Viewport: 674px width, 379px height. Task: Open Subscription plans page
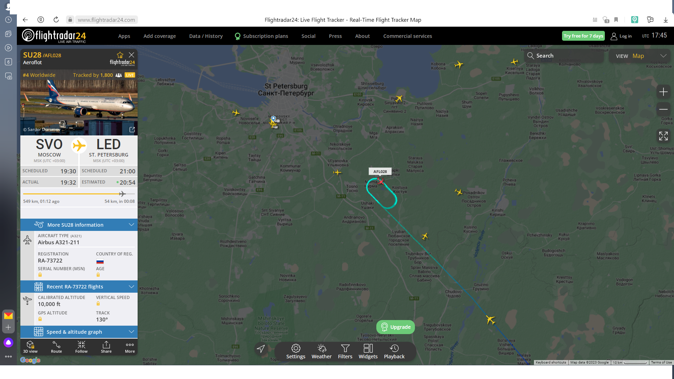pyautogui.click(x=261, y=36)
